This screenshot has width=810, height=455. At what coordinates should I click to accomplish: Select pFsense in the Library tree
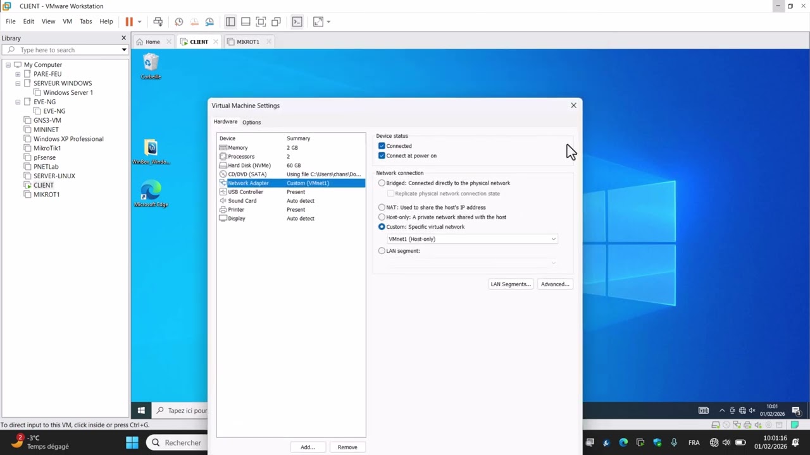[44, 157]
